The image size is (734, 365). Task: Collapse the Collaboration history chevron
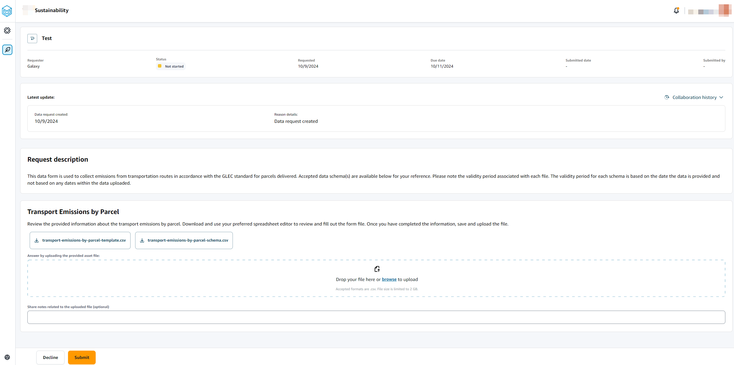(721, 97)
